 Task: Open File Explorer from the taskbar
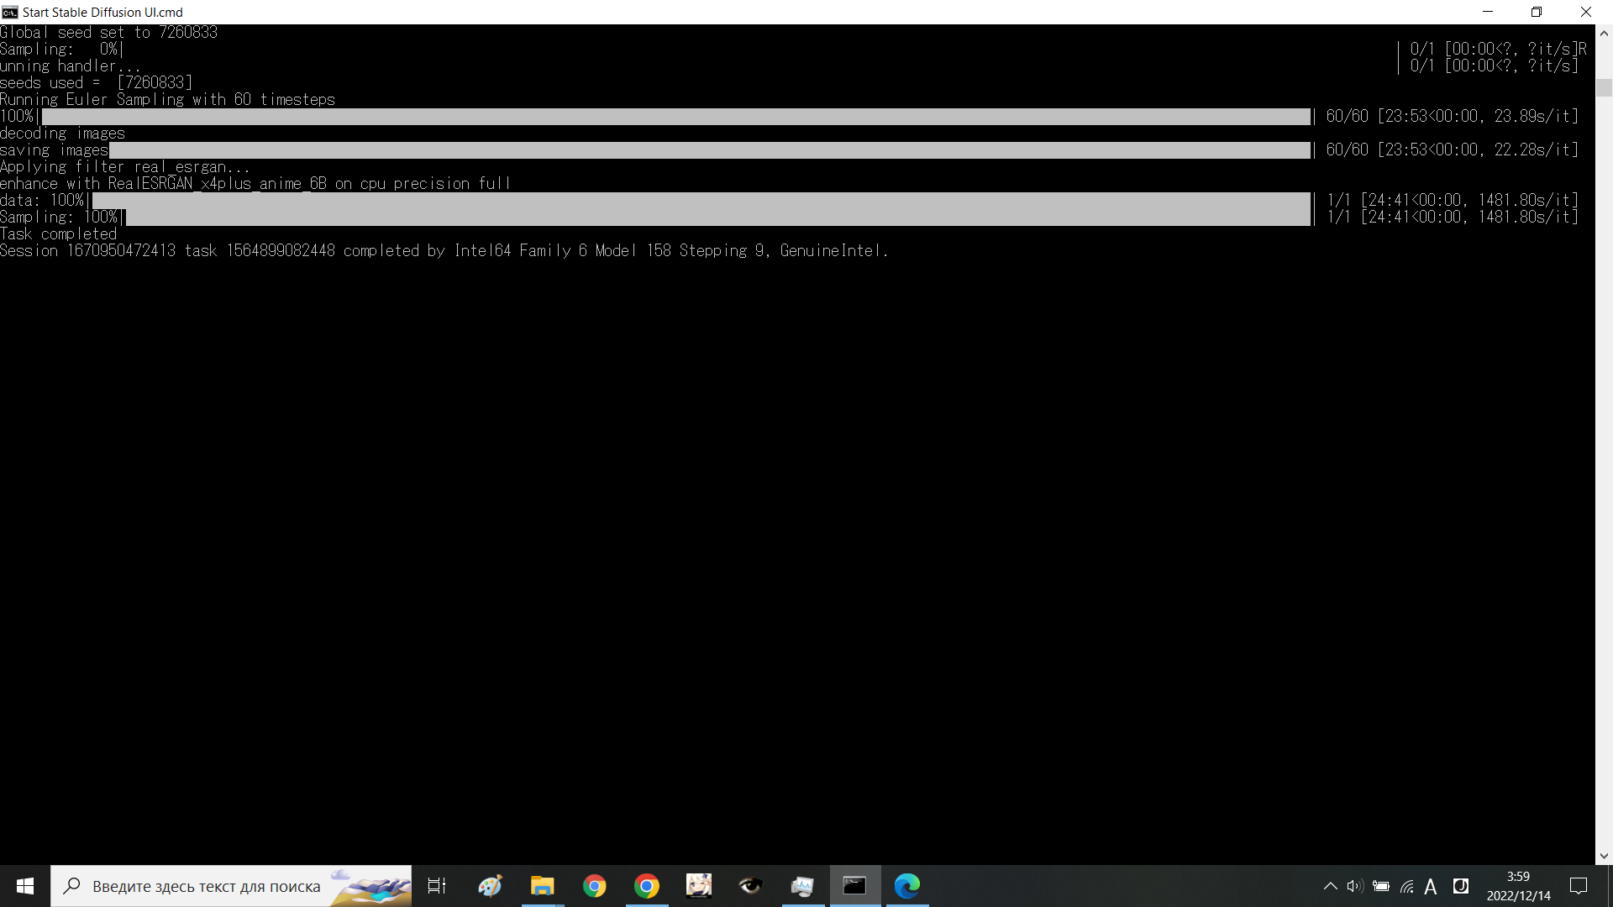[x=542, y=886]
